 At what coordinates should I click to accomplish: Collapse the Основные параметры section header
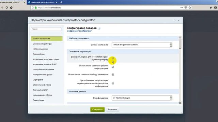123,52
